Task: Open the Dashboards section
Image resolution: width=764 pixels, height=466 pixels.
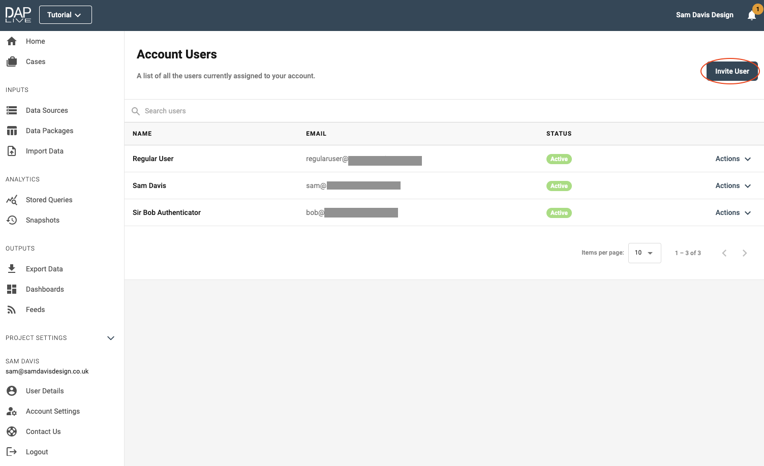Action: (45, 289)
